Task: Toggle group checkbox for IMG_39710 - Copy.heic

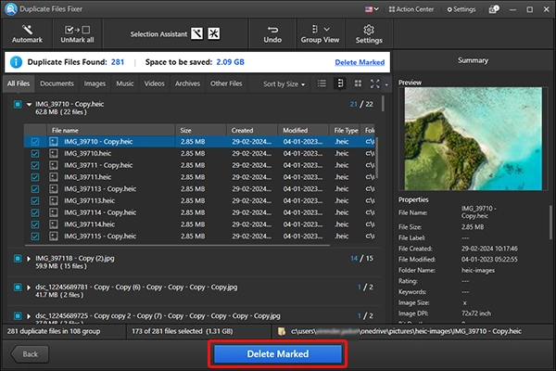Action: click(x=18, y=105)
